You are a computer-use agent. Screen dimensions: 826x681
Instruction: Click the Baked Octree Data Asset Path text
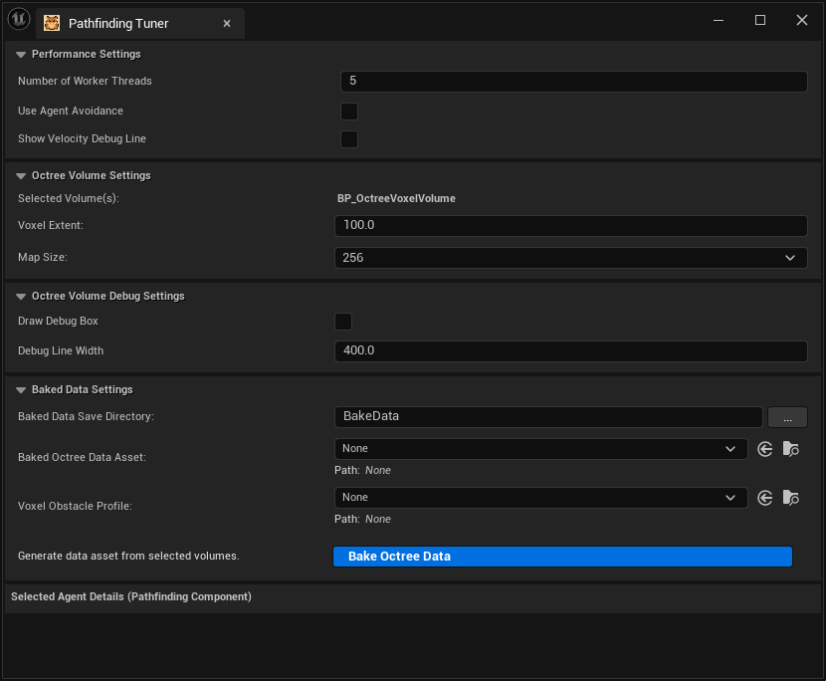tap(362, 470)
